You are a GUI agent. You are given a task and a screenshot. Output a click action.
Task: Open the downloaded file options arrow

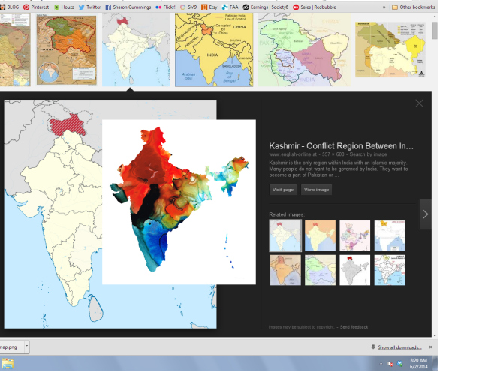point(27,346)
